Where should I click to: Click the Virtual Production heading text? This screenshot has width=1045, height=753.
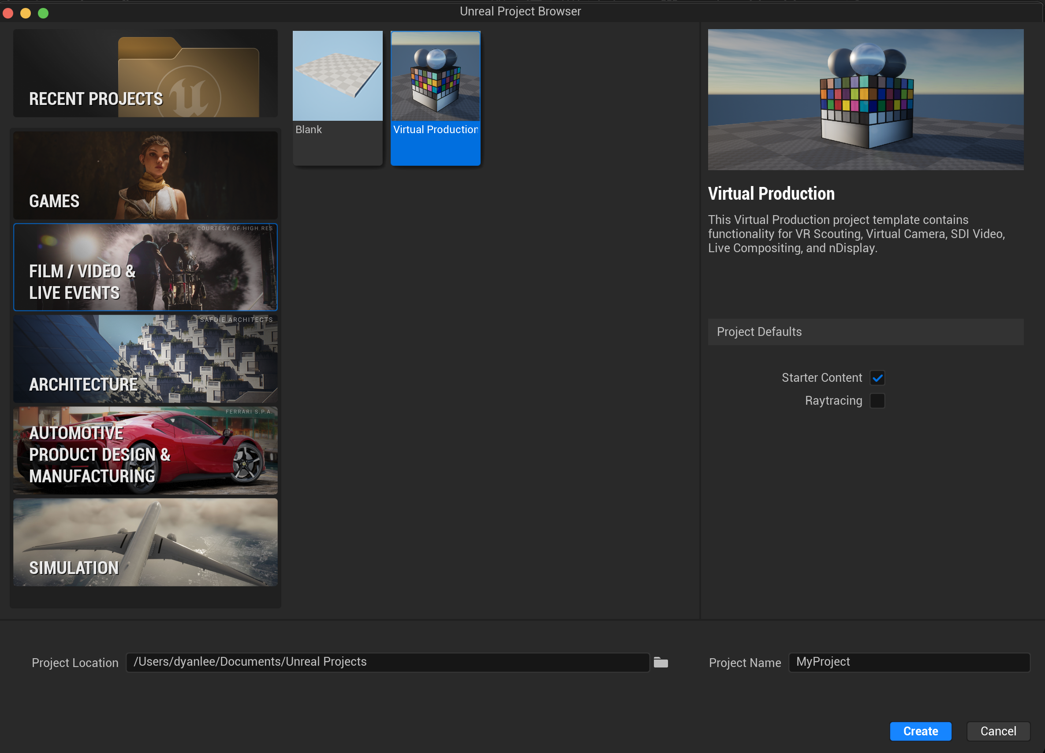pyautogui.click(x=771, y=194)
